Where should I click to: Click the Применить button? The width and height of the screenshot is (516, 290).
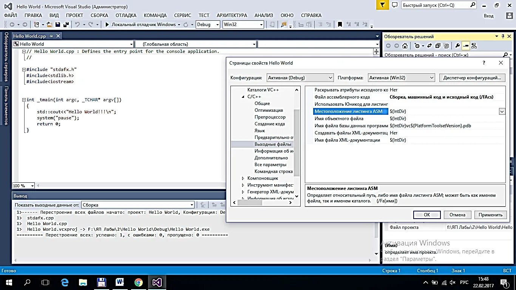[x=490, y=214]
